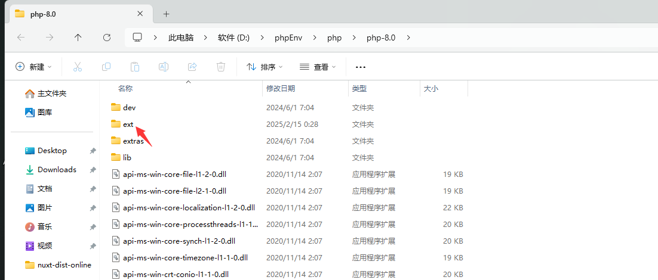Viewport: 658px width, 280px height.
Task: Open a new tab with plus button
Action: (167, 14)
